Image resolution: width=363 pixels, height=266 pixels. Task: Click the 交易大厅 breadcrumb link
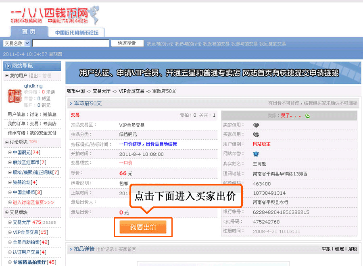102,91
